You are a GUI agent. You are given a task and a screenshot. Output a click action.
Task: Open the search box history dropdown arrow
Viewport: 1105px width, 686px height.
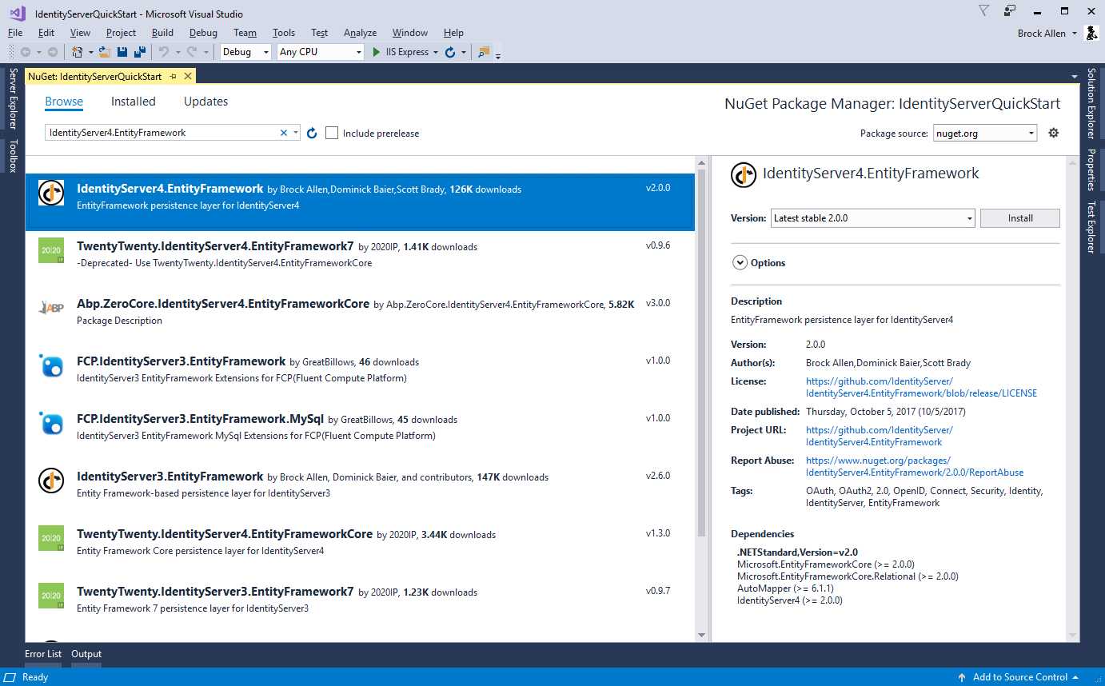click(296, 133)
